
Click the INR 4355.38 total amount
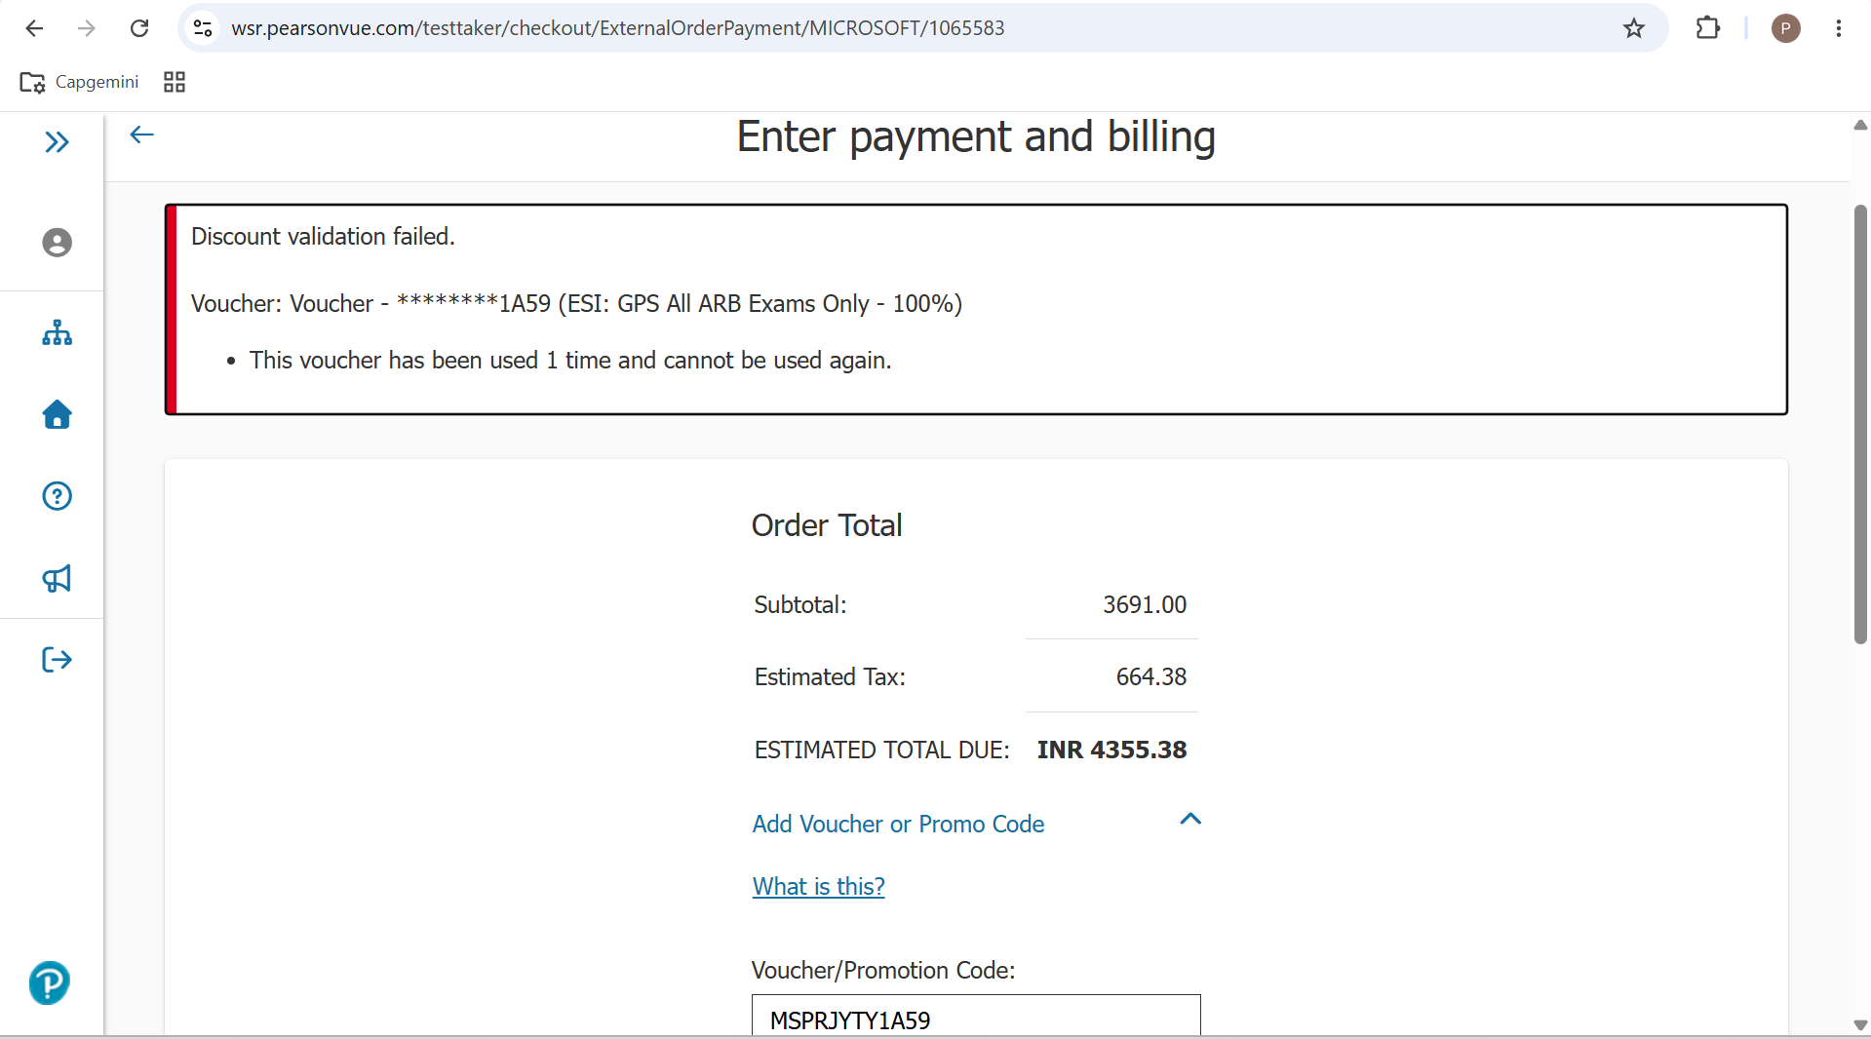[x=1111, y=750]
